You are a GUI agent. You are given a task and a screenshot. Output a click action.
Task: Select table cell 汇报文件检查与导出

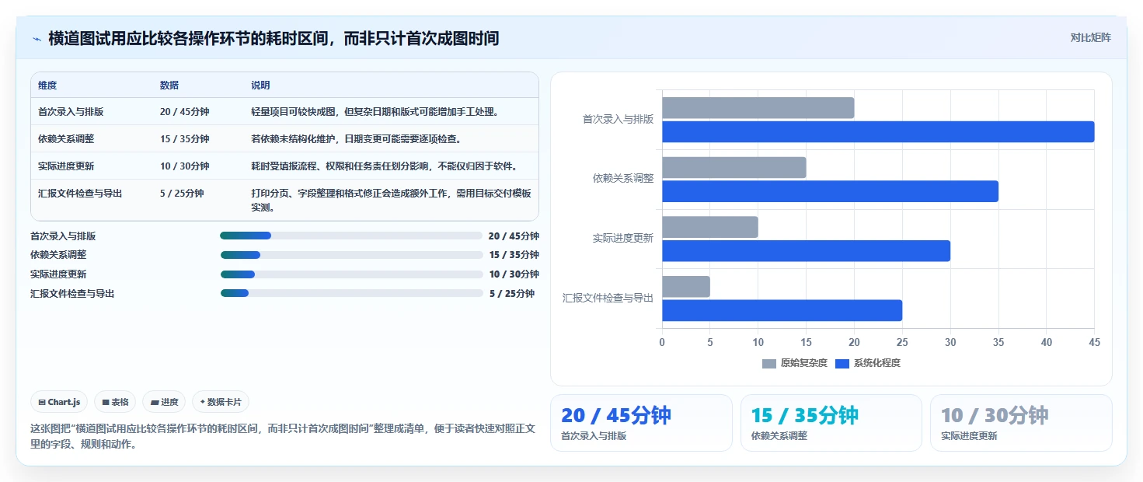click(x=80, y=194)
